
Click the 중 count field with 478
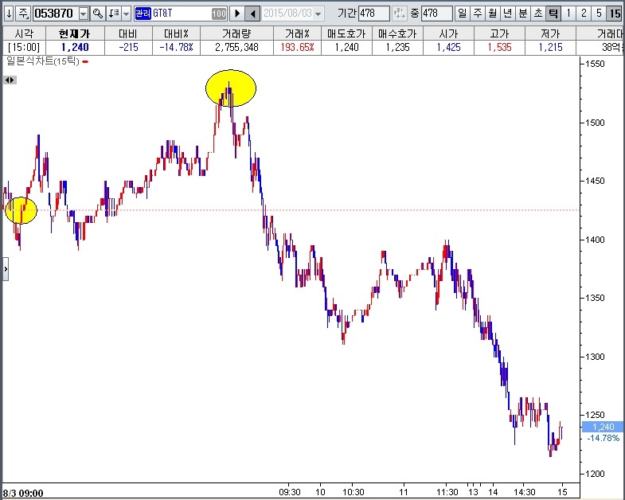437,14
